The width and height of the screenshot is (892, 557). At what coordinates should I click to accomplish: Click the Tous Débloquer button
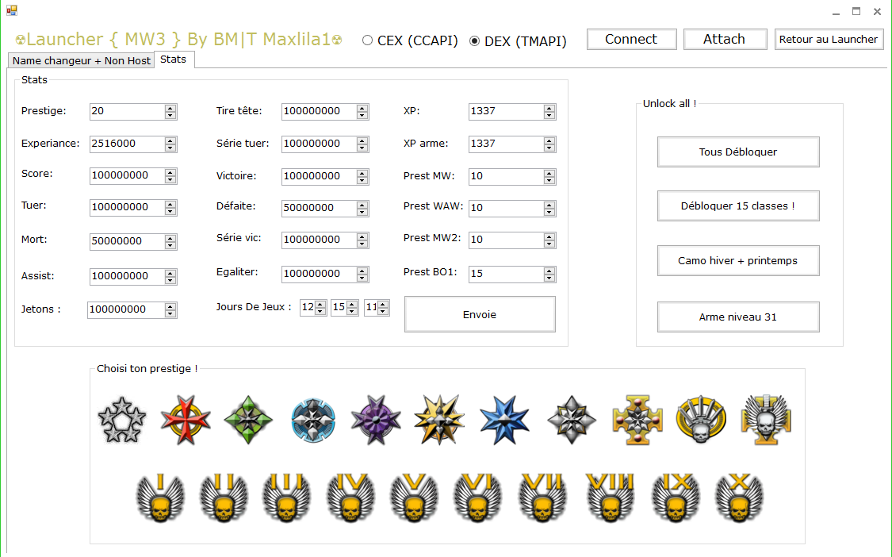738,152
